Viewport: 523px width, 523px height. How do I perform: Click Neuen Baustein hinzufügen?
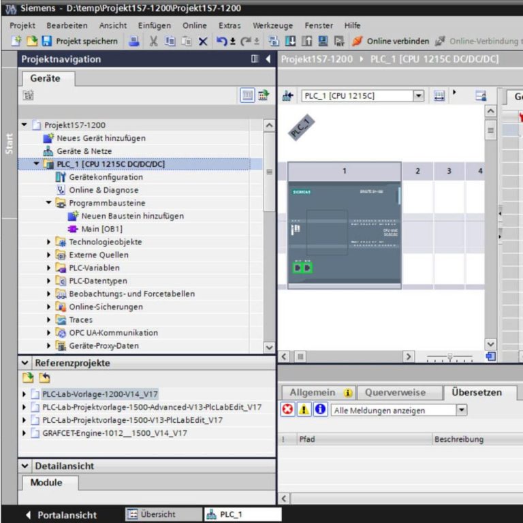(132, 216)
